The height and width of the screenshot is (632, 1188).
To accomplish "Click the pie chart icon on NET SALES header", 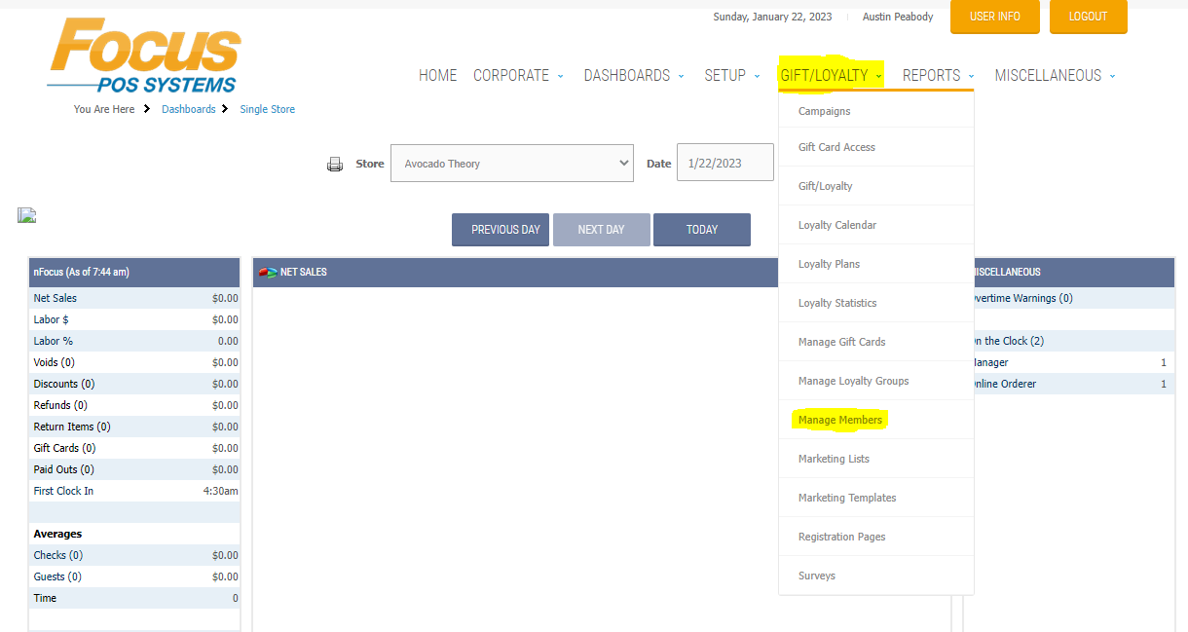I will (266, 272).
